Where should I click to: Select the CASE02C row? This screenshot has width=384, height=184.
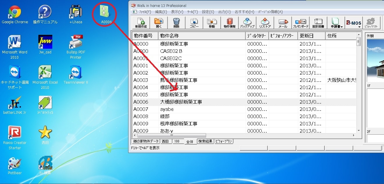coord(244,58)
